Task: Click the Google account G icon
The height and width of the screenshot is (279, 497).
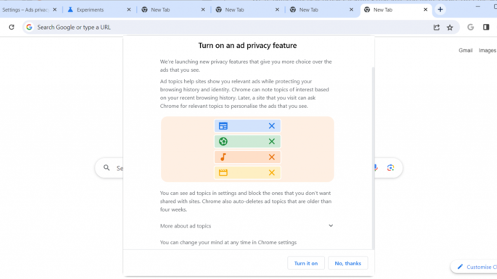Action: click(x=471, y=27)
